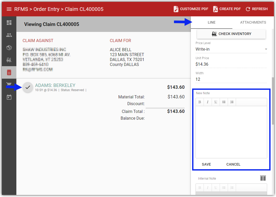Open the Price Level dropdown
Screen dimensions: 276x197
tap(231, 49)
